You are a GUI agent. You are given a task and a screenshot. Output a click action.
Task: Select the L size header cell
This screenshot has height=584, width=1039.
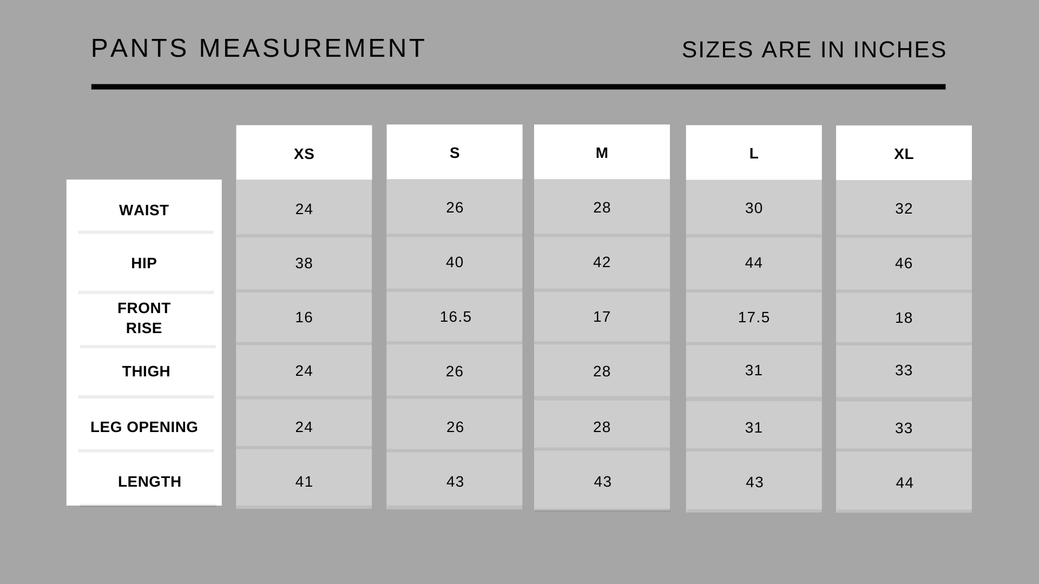pyautogui.click(x=753, y=154)
